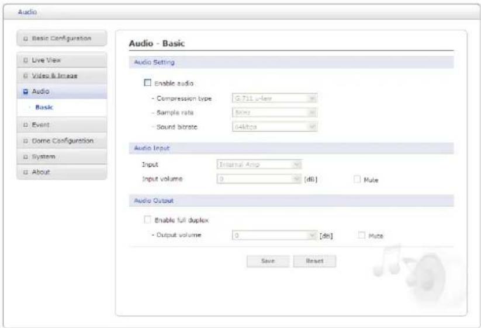Image resolution: width=481 pixels, height=328 pixels.
Task: Click the Sound bitrate label
Action: coord(177,127)
